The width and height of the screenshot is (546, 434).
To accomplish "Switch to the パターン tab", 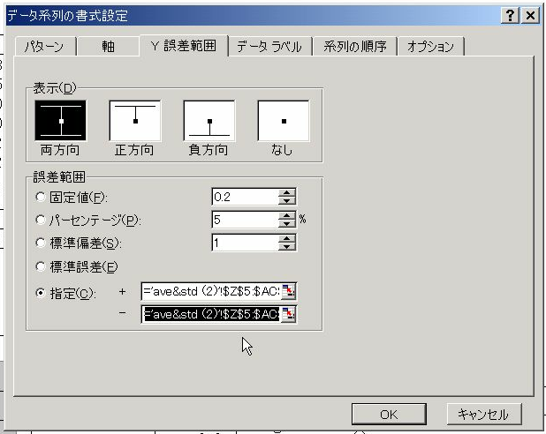I will [45, 47].
